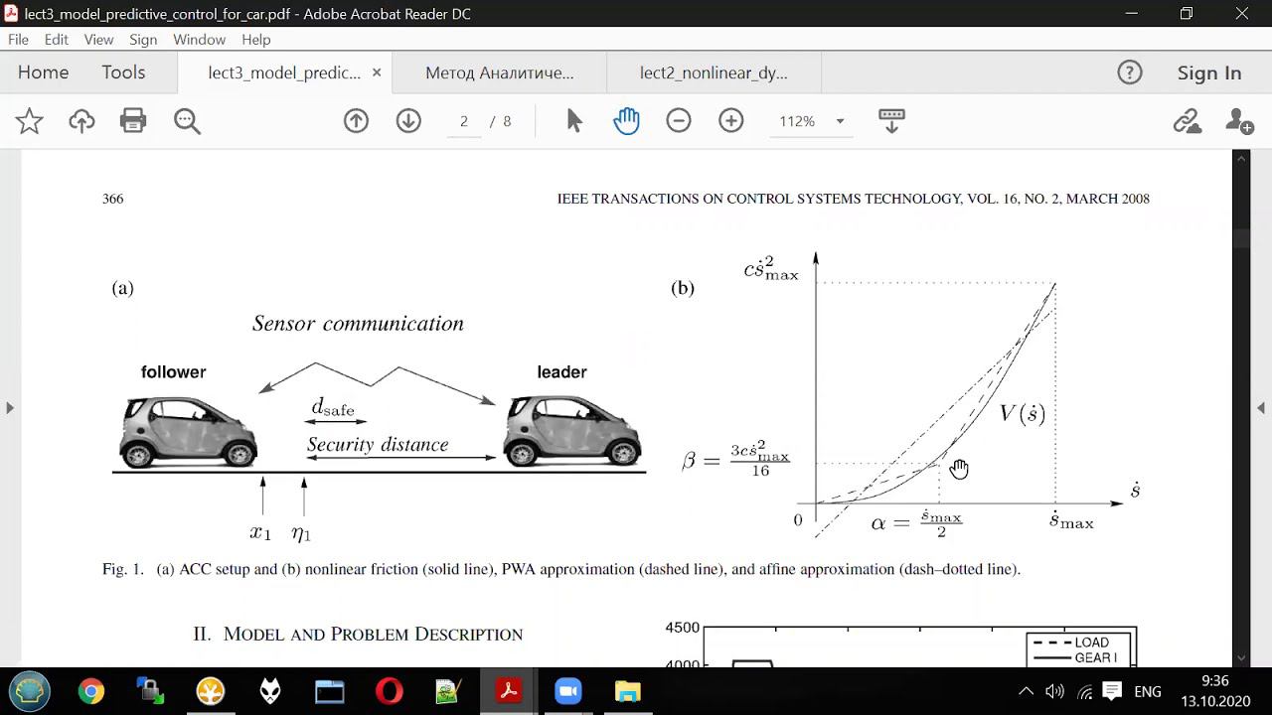Expand the left navigation pane arrow
Image resolution: width=1272 pixels, height=715 pixels.
coord(10,407)
